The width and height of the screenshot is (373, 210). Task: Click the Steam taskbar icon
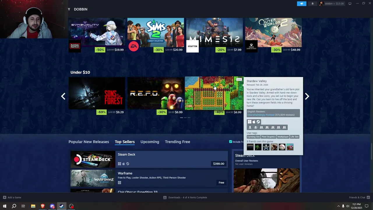click(61, 206)
